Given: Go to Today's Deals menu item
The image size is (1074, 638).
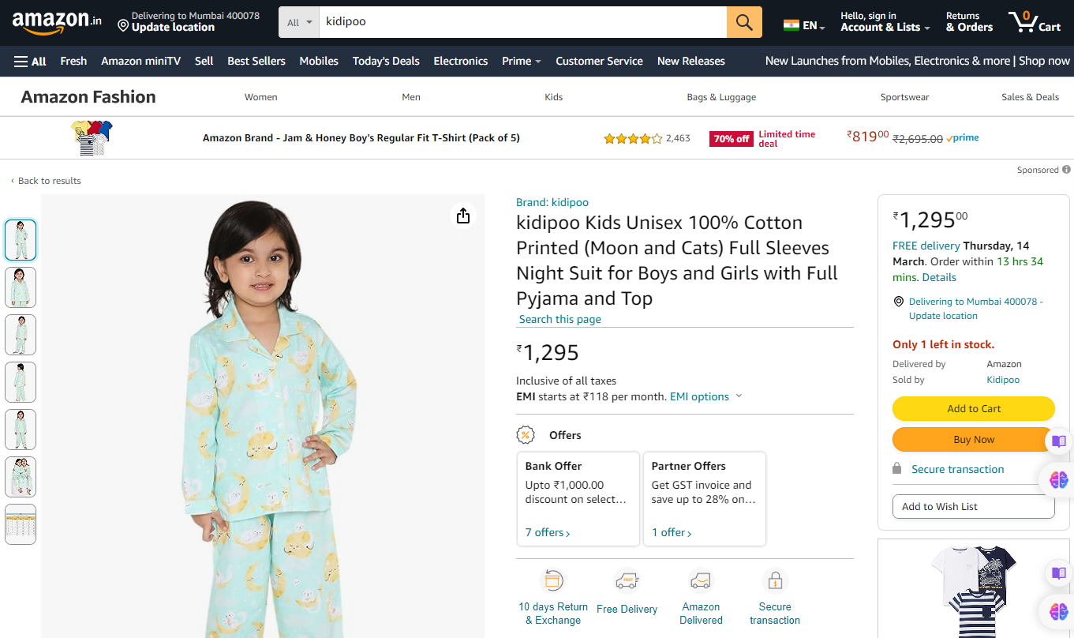Looking at the screenshot, I should pyautogui.click(x=386, y=61).
